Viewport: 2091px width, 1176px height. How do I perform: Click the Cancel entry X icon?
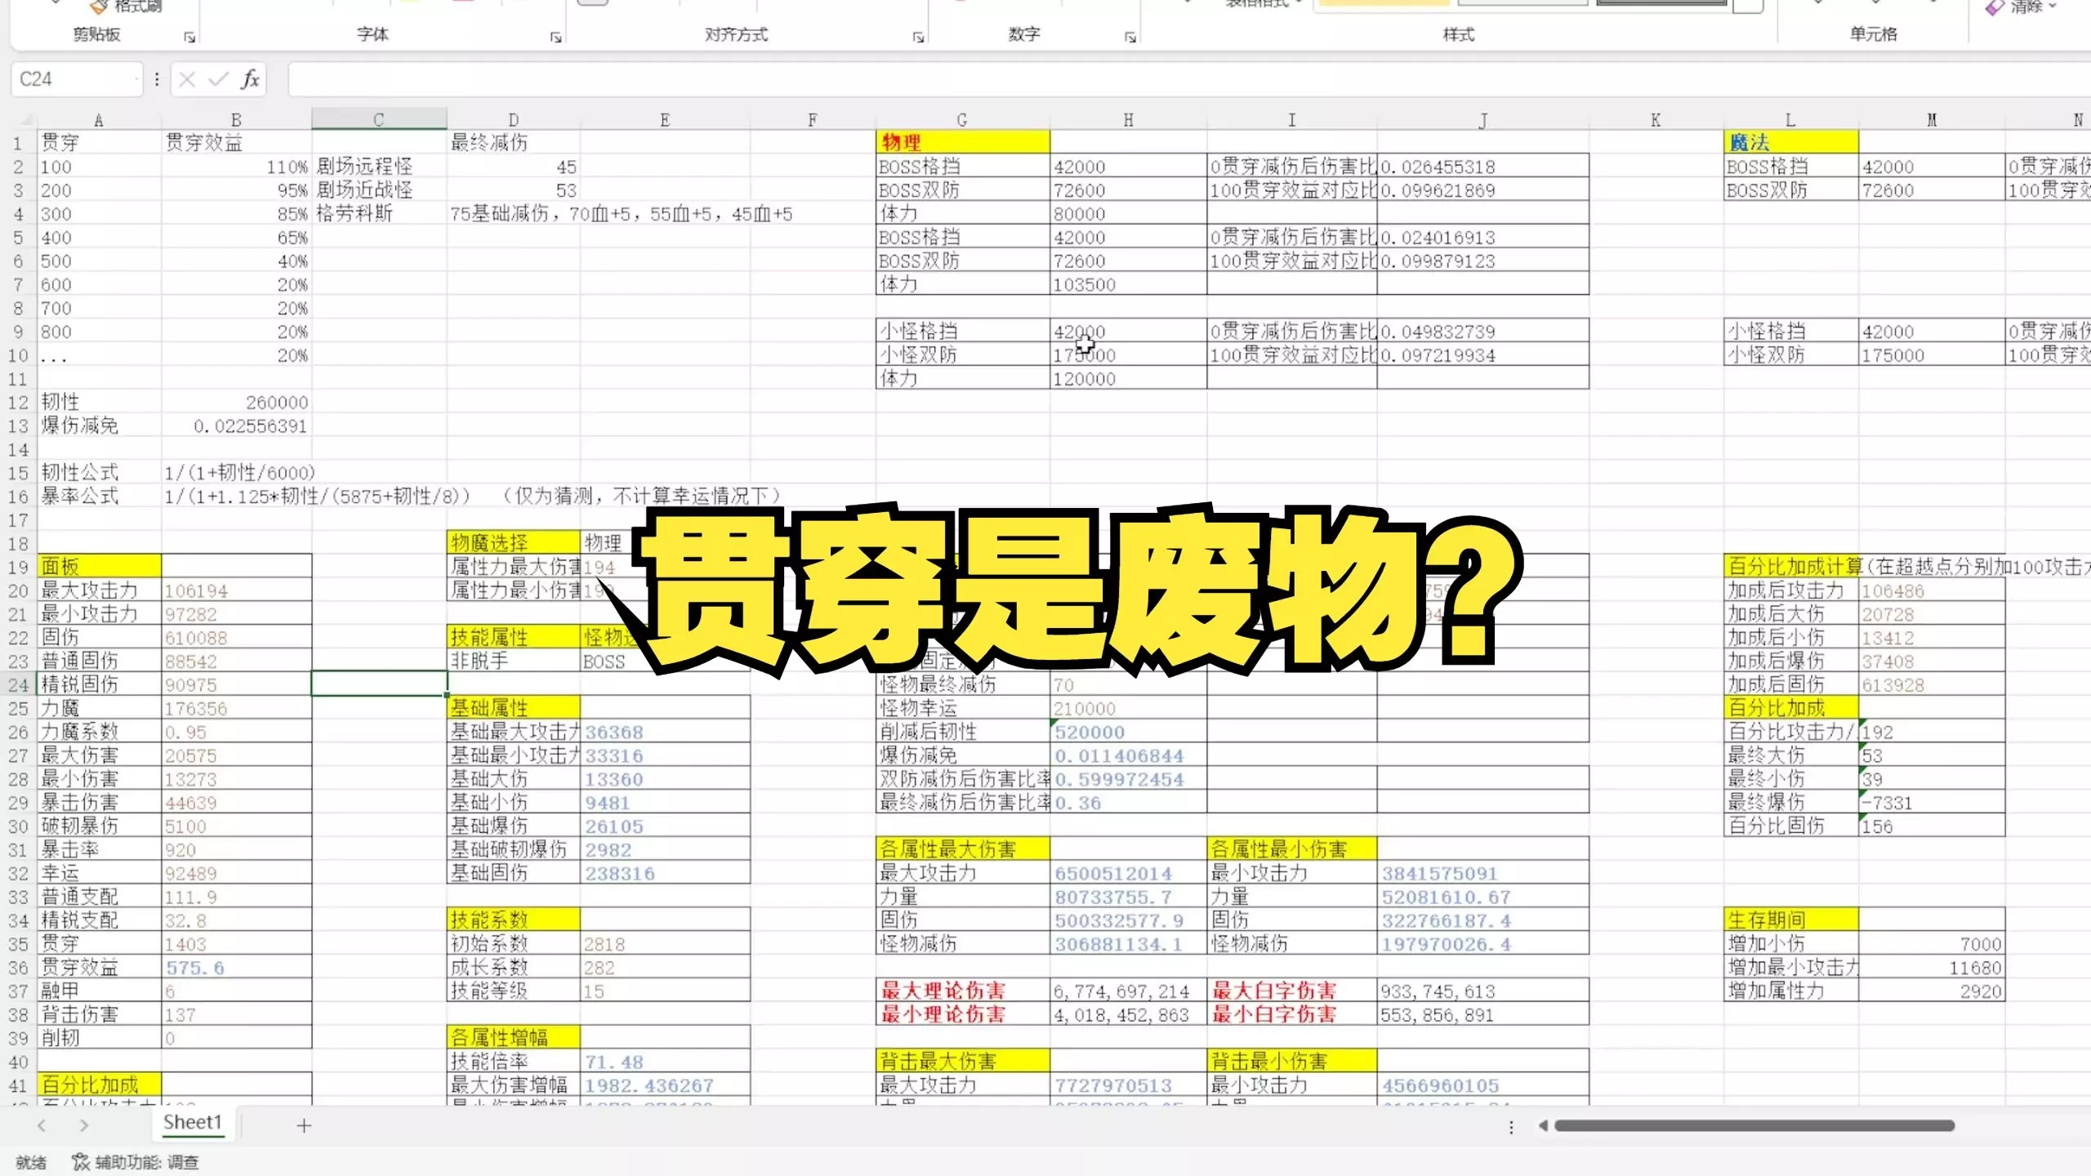coord(187,79)
